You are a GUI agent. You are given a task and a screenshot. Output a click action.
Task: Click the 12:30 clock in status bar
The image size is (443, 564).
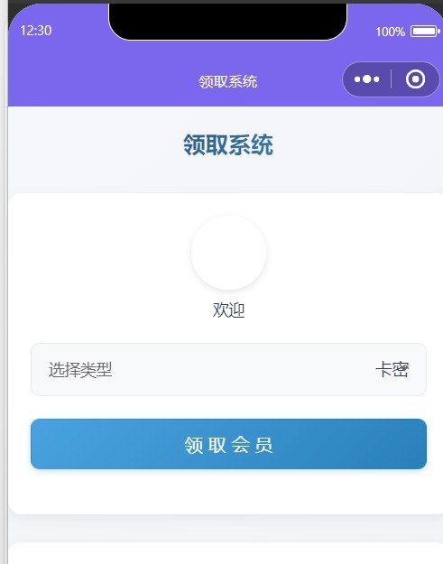click(36, 31)
